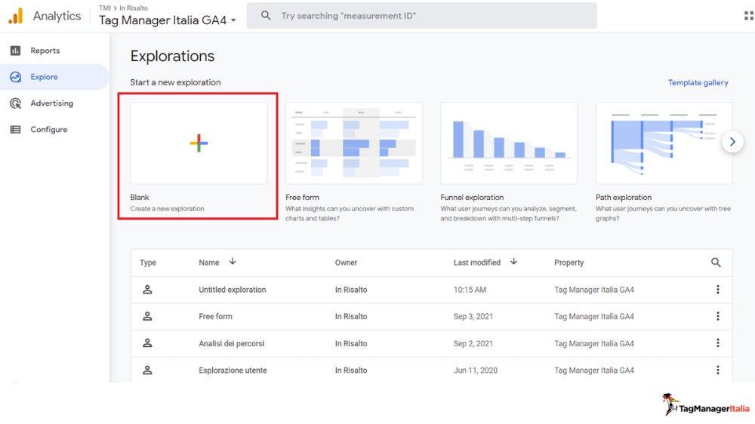Click the owner icon of Analisi dei percorsi
This screenshot has width=755, height=424.
147,343
